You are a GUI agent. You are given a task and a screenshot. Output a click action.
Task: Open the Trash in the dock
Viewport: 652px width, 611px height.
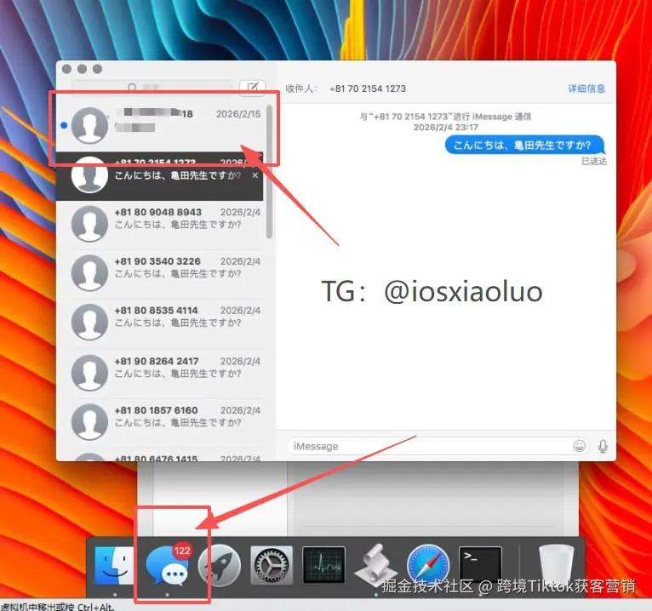click(x=557, y=566)
